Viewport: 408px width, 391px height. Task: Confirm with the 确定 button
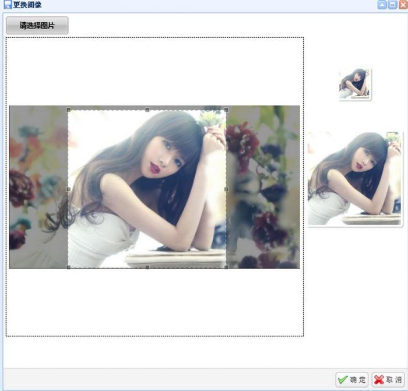tap(352, 380)
